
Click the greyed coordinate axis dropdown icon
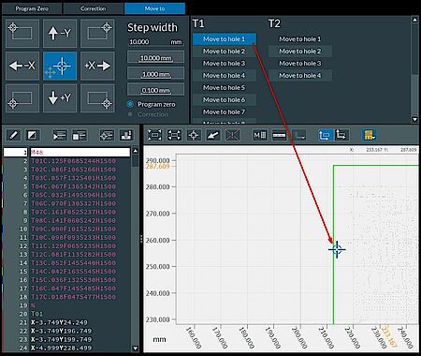(299, 135)
